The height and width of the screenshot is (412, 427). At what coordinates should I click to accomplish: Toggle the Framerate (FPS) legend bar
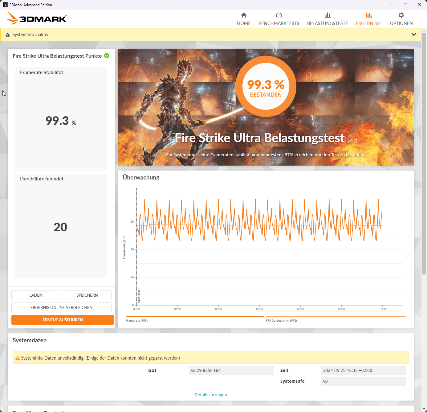pos(195,316)
